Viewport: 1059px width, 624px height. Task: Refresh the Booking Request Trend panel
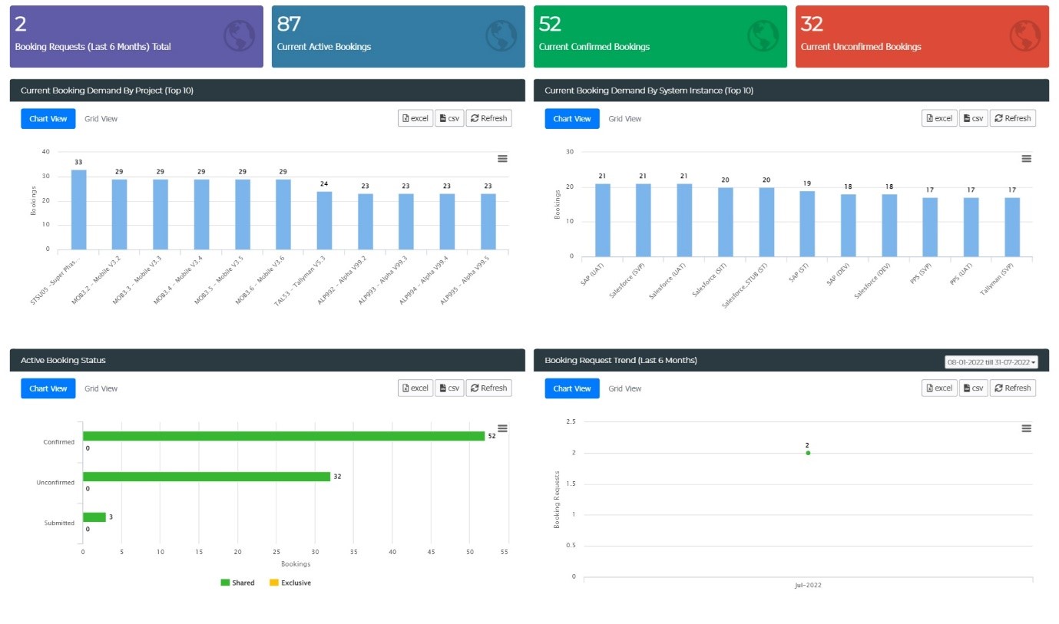1013,388
